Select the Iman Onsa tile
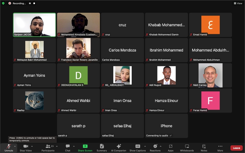 pyautogui.click(x=122, y=100)
